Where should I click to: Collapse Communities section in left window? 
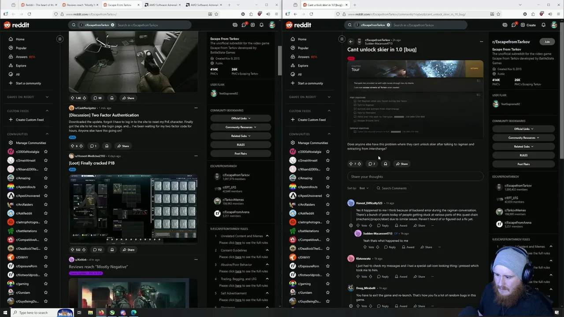point(47,134)
